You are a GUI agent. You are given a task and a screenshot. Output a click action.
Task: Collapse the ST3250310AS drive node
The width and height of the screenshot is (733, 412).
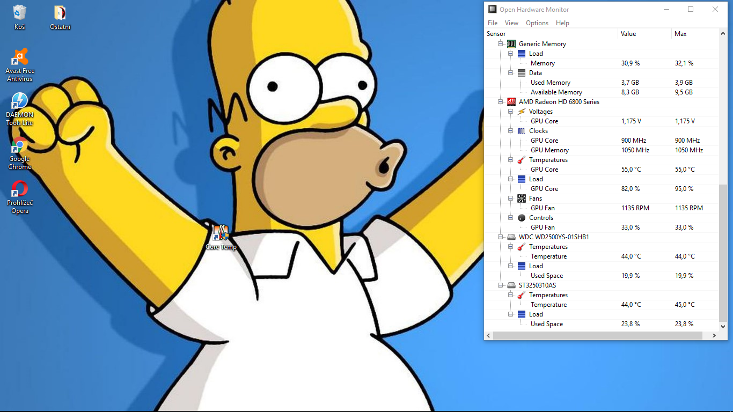(501, 285)
